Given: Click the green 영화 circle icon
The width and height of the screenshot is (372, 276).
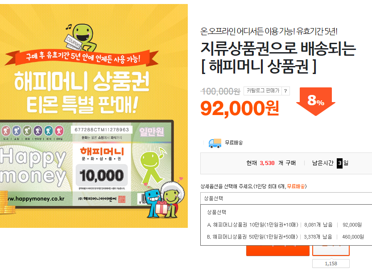Looking at the screenshot, I should coord(27,131).
